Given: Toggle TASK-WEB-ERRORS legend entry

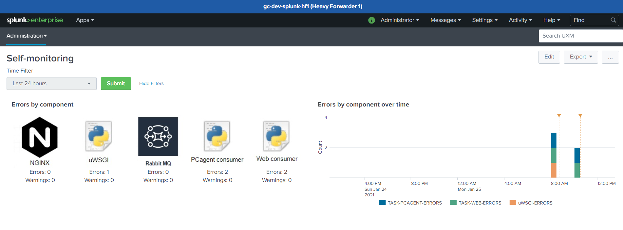Looking at the screenshot, I should [x=476, y=203].
